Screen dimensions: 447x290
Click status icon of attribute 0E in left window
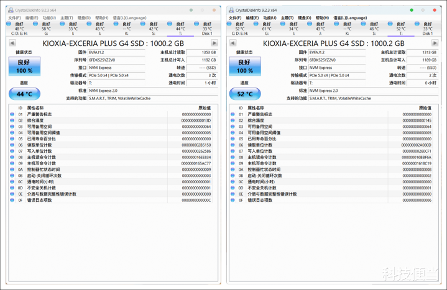click(x=12, y=194)
